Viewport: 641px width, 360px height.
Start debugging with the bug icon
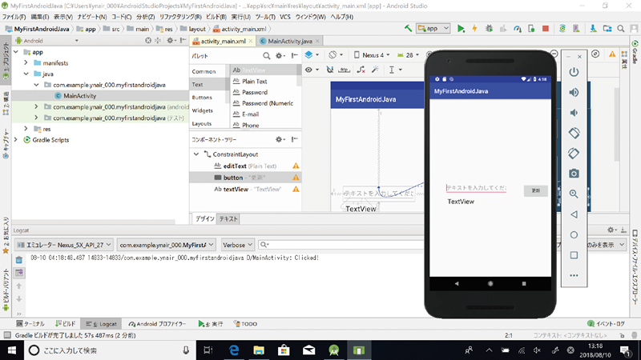(489, 29)
